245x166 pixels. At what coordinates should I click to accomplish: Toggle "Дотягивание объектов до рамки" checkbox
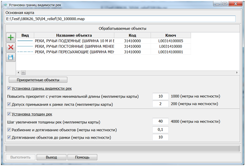(9, 138)
